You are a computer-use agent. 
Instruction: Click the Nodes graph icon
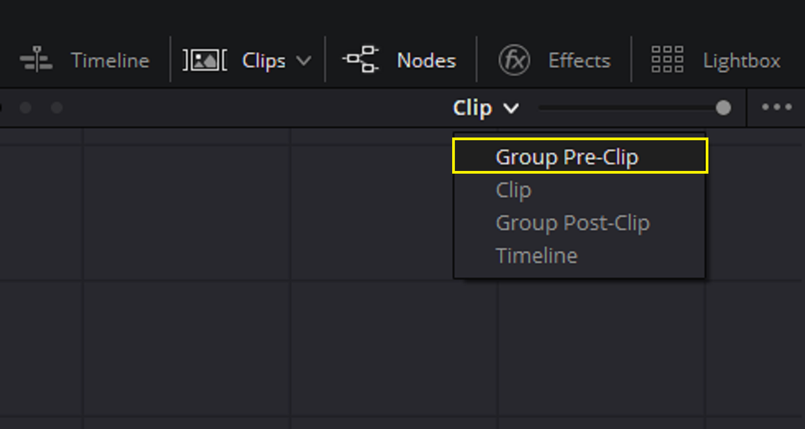click(x=360, y=60)
